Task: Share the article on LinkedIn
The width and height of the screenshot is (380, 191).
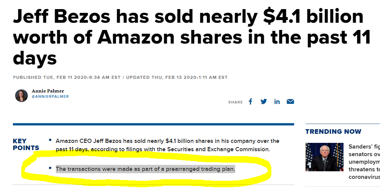Action: click(277, 102)
